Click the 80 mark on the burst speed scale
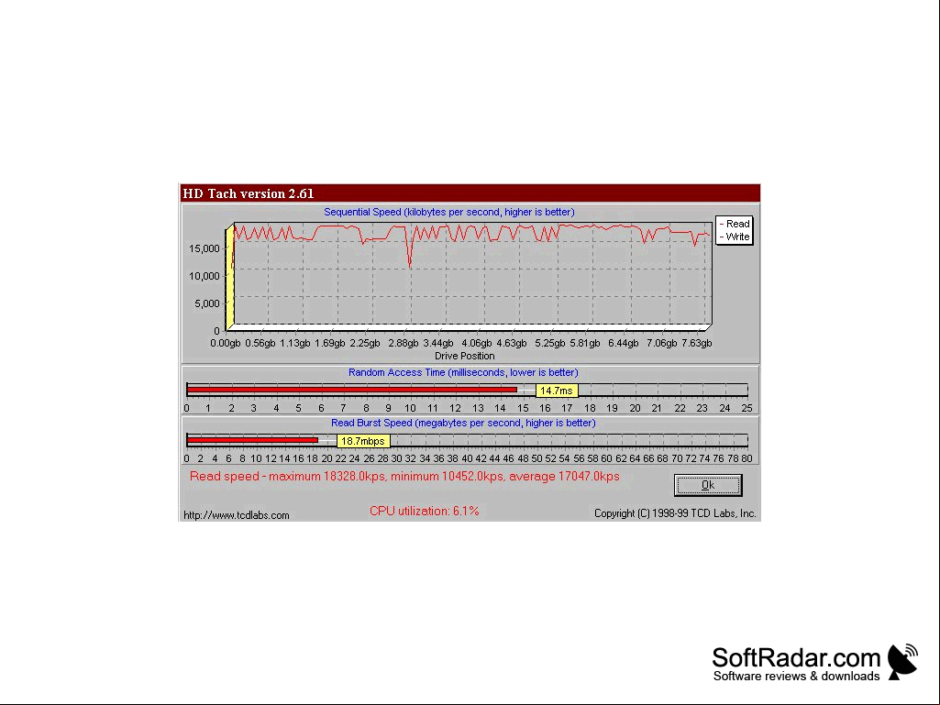The width and height of the screenshot is (940, 705). [x=747, y=458]
